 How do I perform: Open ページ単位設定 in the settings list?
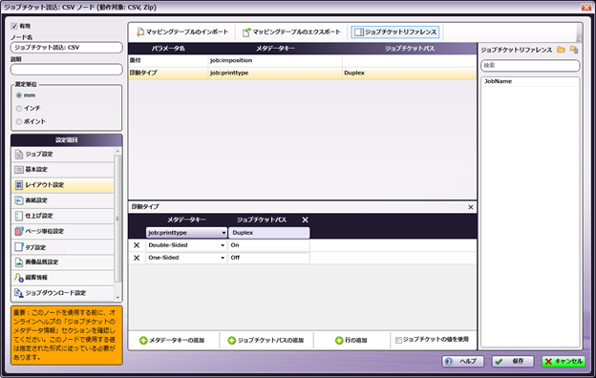[x=63, y=231]
